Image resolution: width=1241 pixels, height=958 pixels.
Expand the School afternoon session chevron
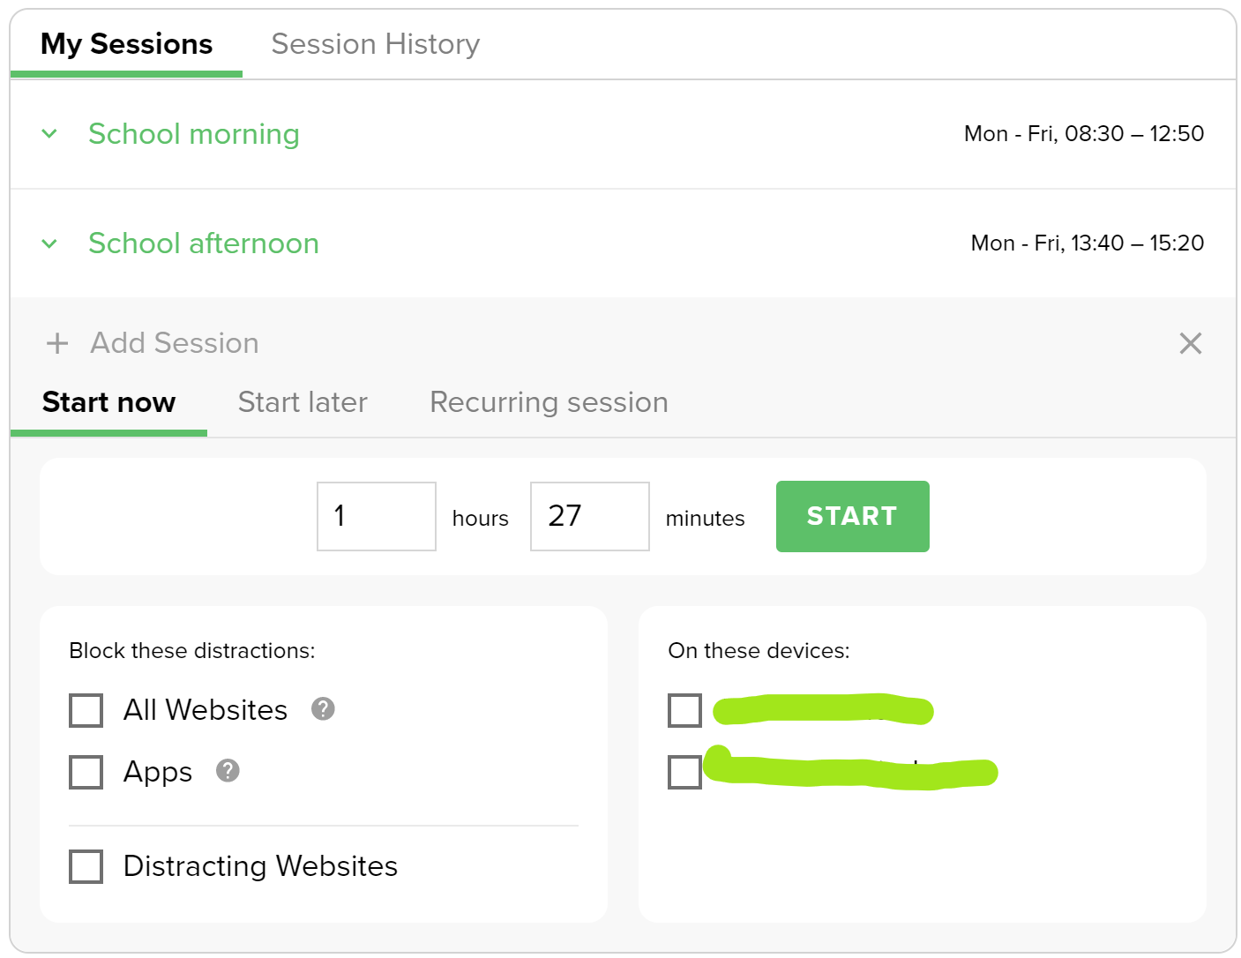(x=49, y=243)
